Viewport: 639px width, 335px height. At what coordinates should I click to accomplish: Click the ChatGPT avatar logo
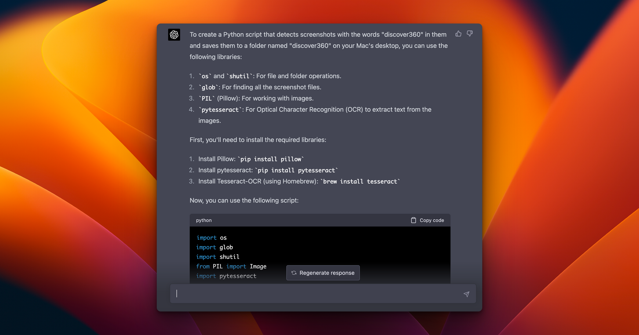174,35
